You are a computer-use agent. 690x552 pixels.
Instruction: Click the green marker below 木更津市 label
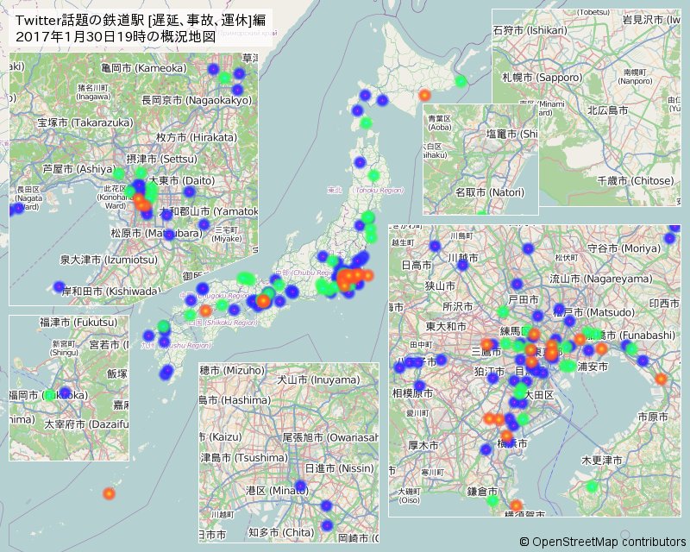pos(593,486)
